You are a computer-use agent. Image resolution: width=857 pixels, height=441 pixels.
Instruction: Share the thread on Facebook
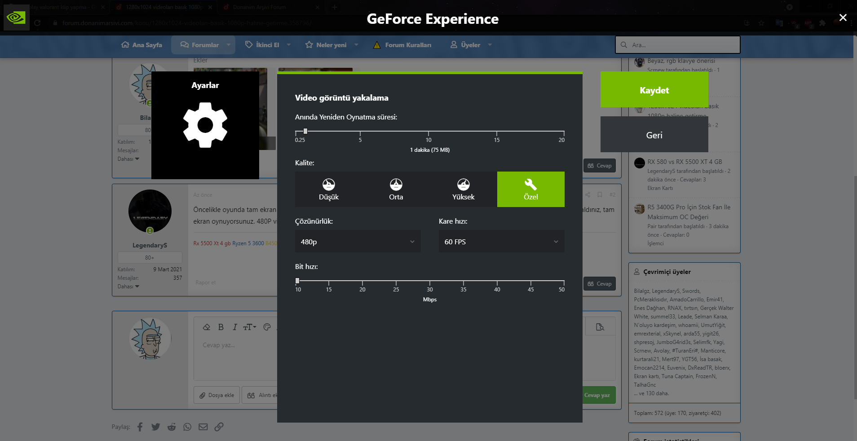pyautogui.click(x=140, y=427)
